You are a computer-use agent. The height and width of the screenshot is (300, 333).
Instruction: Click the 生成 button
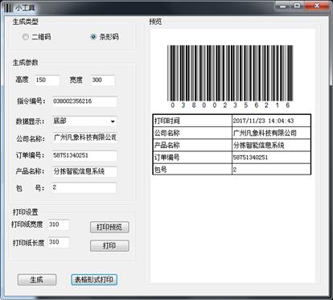tap(37, 280)
